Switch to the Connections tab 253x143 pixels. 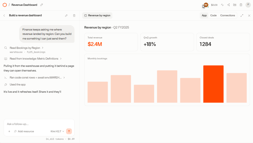[x=228, y=15]
